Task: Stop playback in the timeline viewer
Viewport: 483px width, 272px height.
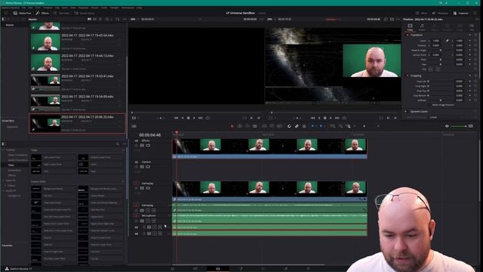Action: point(325,118)
